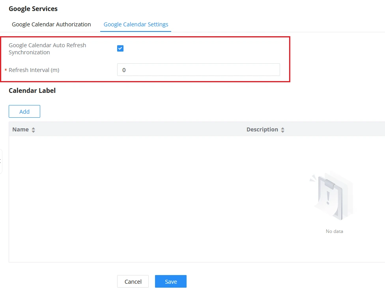Sort Name column descending with down caret
Viewport: 385px width, 303px height.
tap(34, 131)
